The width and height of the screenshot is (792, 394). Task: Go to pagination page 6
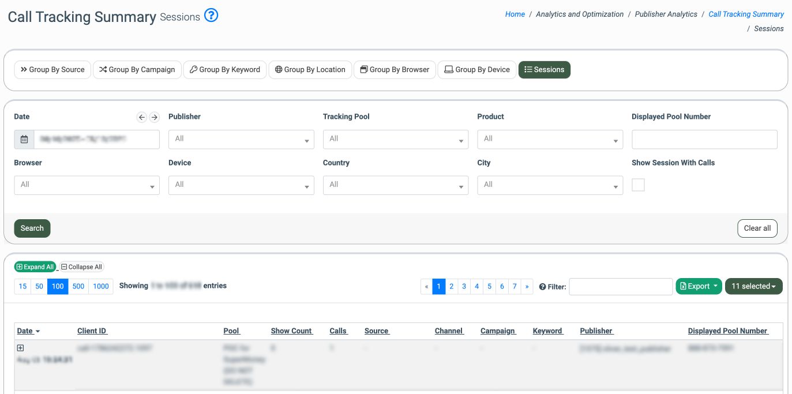click(x=502, y=286)
